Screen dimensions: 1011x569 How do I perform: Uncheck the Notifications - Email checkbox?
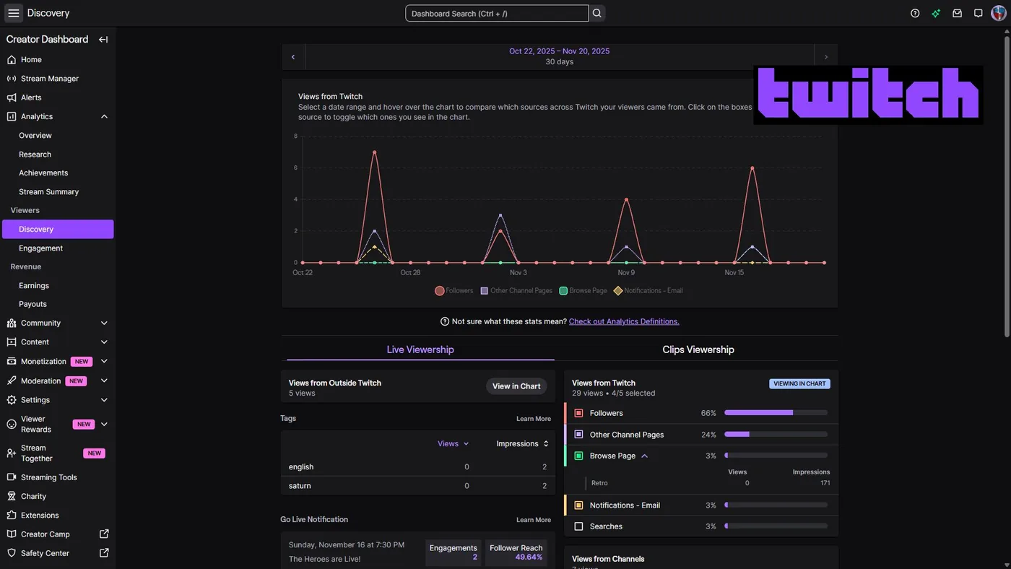coord(578,505)
